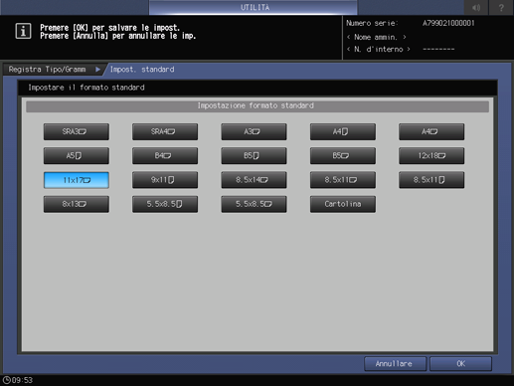The width and height of the screenshot is (514, 386).
Task: Pick the B5 landscape format
Action: (x=343, y=156)
